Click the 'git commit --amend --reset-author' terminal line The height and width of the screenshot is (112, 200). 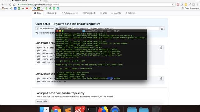(76, 69)
